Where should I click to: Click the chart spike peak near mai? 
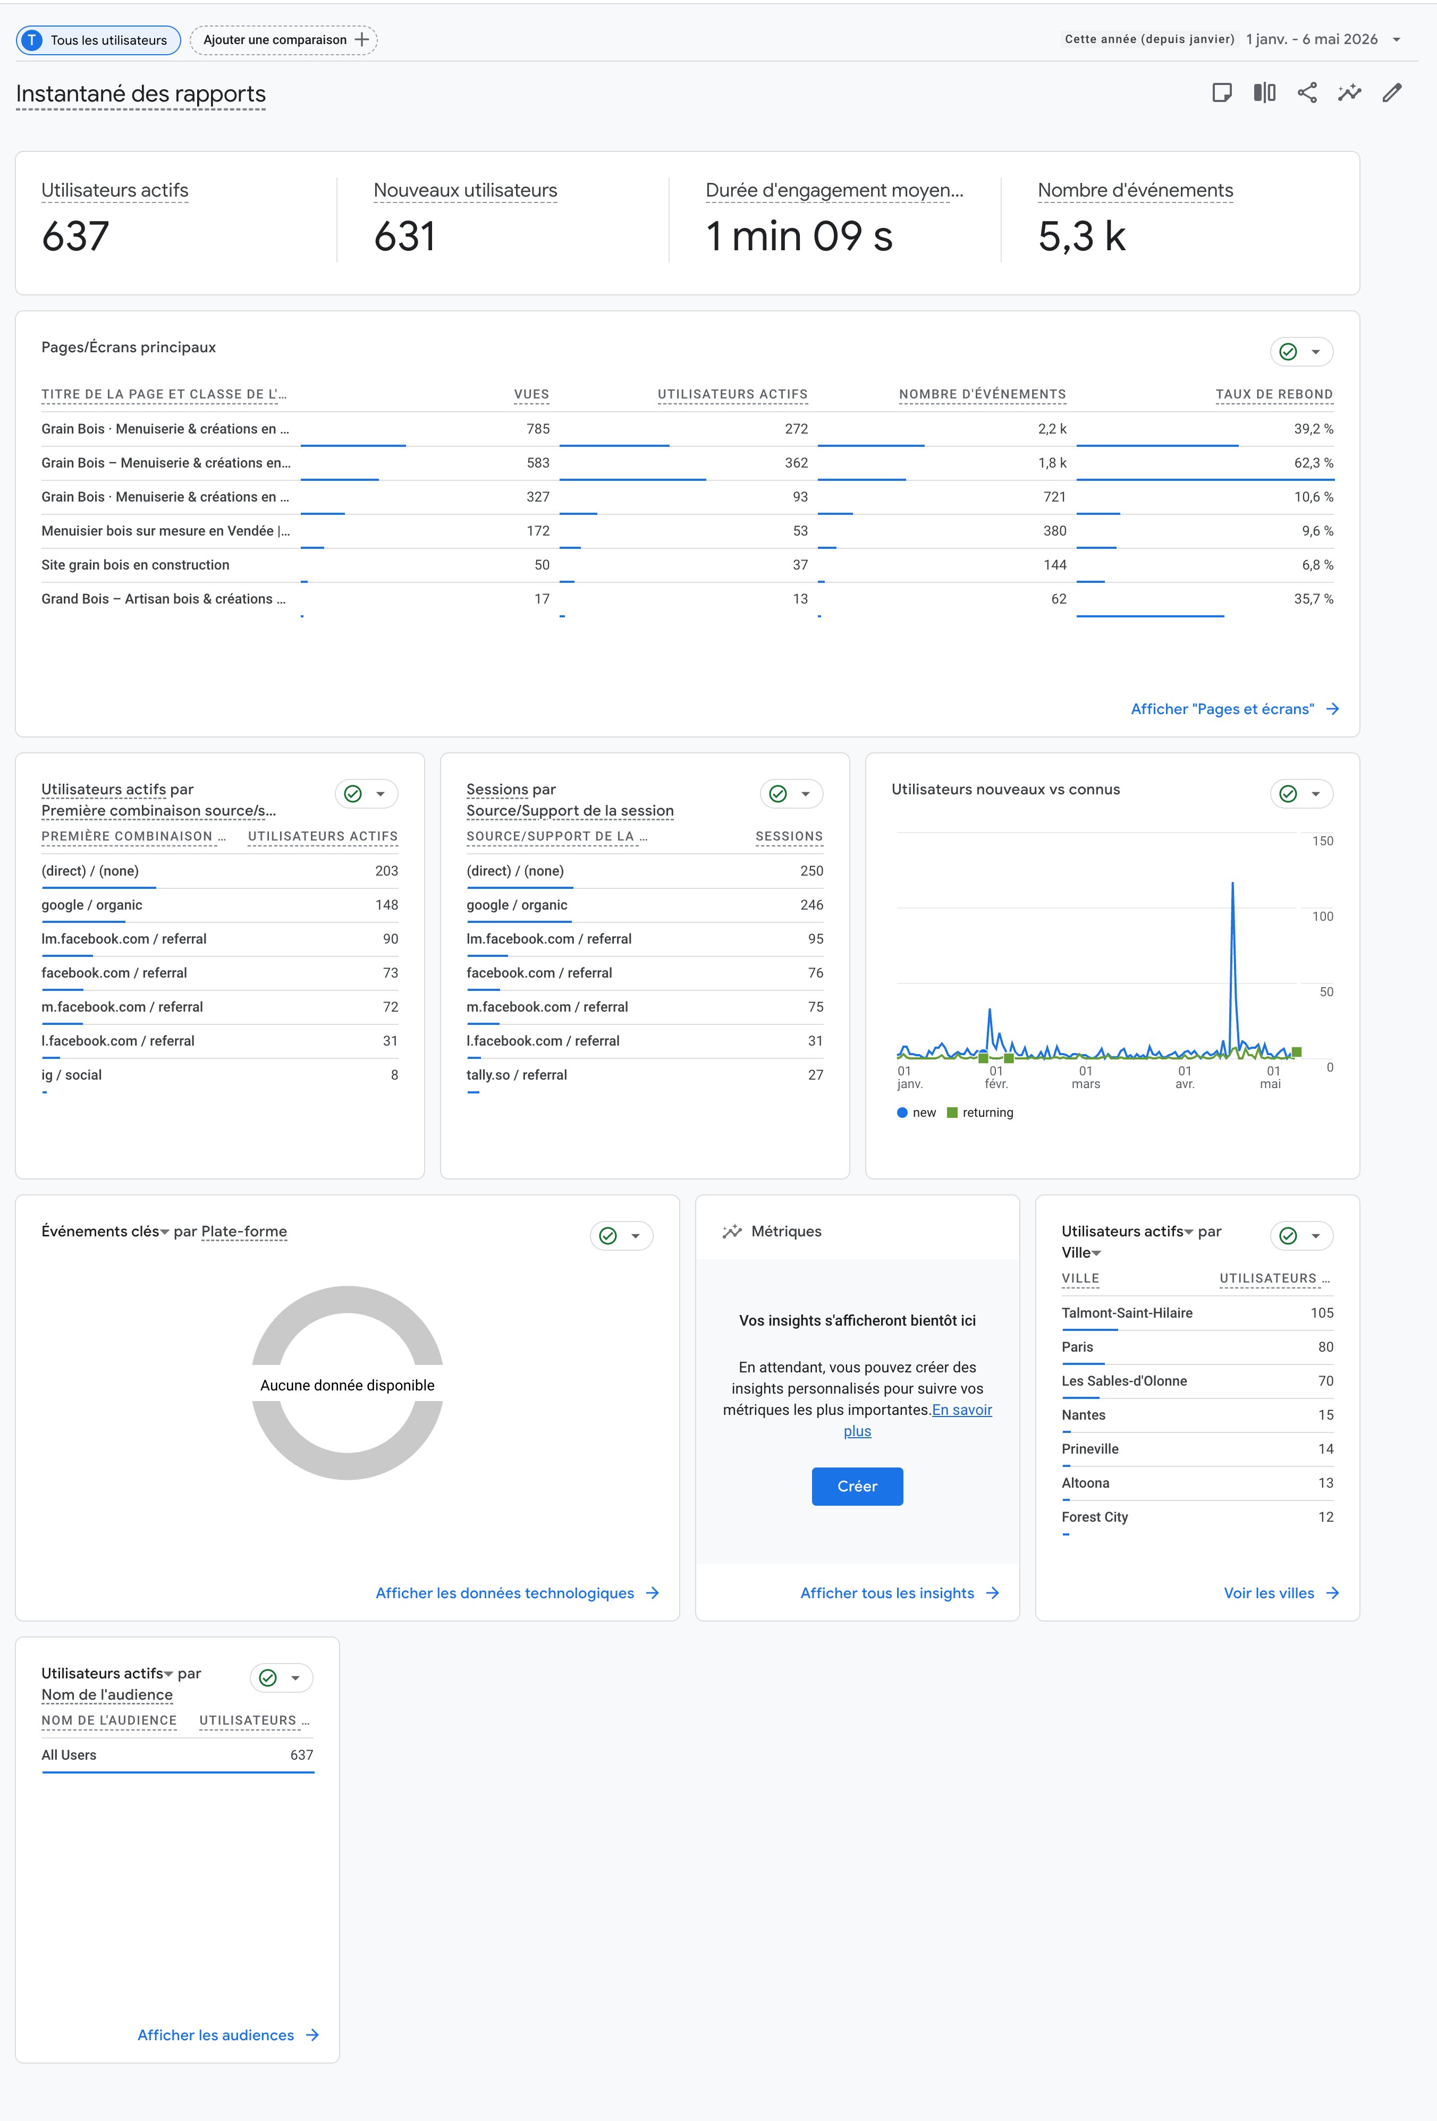click(x=1232, y=884)
